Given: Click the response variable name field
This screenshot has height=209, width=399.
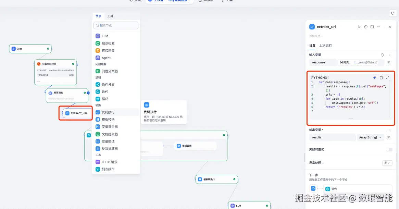Looking at the screenshot, I should pyautogui.click(x=323, y=62).
